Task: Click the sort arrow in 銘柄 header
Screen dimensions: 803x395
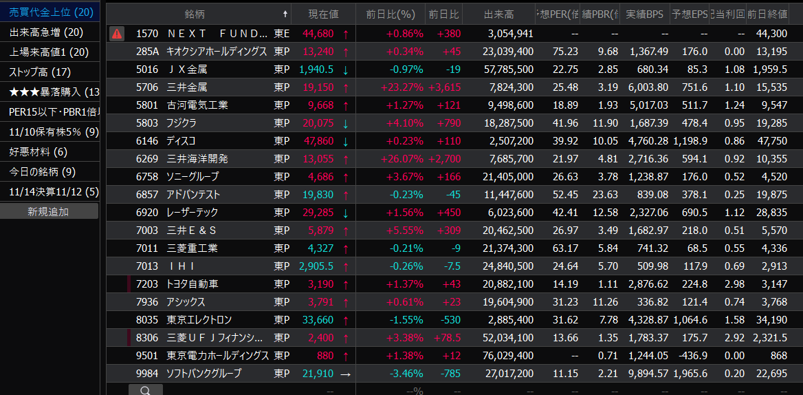Action: tap(285, 14)
